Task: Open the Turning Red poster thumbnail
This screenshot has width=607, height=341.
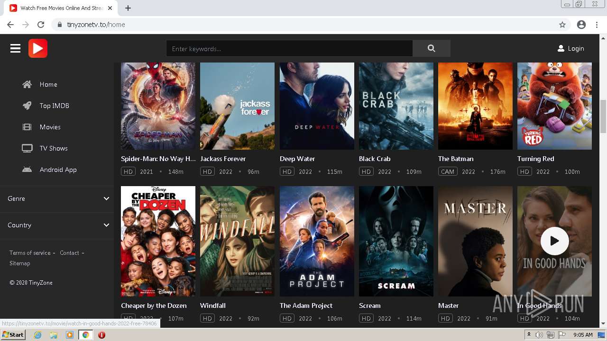Action: pyautogui.click(x=554, y=106)
